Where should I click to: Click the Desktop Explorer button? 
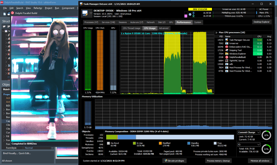coord(262,22)
